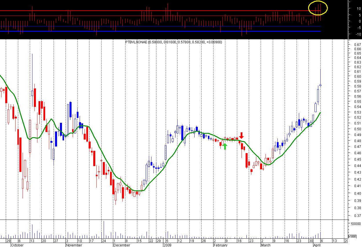Select the November month label
This screenshot has height=247, width=362.
[74, 245]
